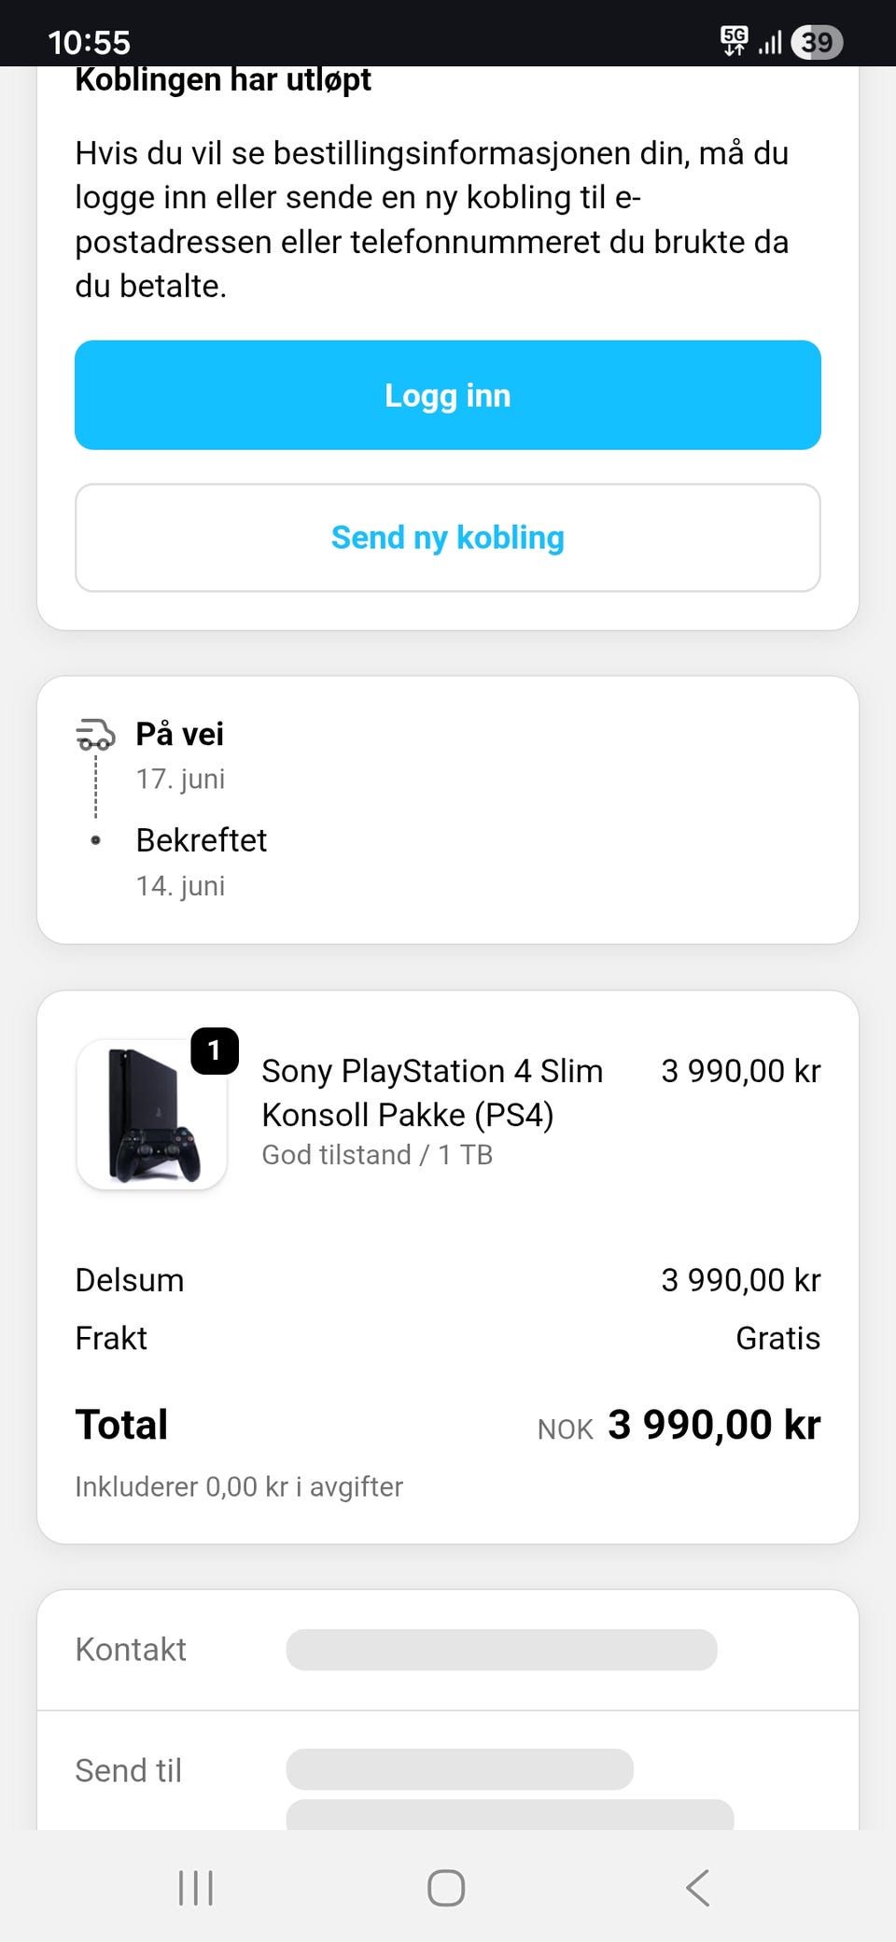The image size is (896, 1942).
Task: Select the Sony PlayStation 4 Slim product title
Action: (432, 1092)
